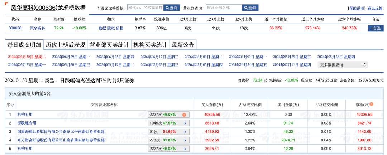
Task: Switch to 历次上榜后表现 tab
Action: pyautogui.click(x=65, y=45)
